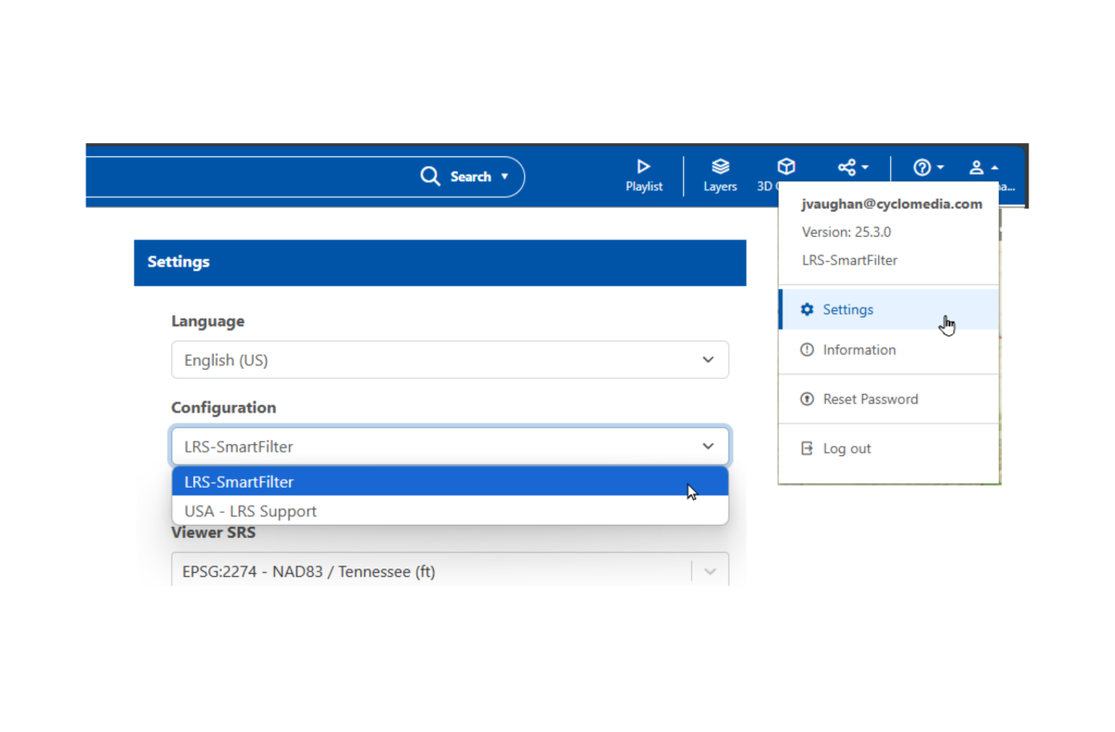Click the Version: 25.3.0 text
Viewport: 1115px width, 732px height.
tap(846, 232)
